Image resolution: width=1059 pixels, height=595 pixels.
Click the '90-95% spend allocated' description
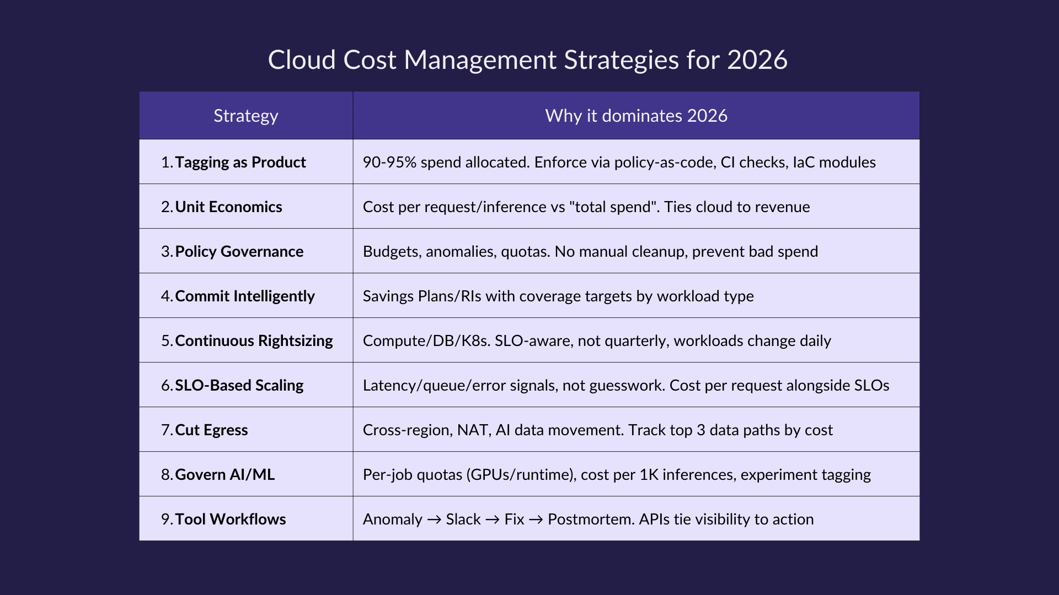click(619, 162)
